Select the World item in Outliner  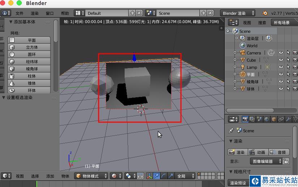coord(252,46)
